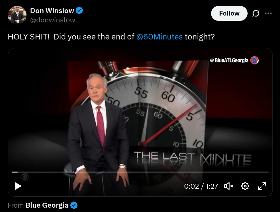The image size is (280, 212).
Task: Click the Don Winslow display name
Action: 52,11
